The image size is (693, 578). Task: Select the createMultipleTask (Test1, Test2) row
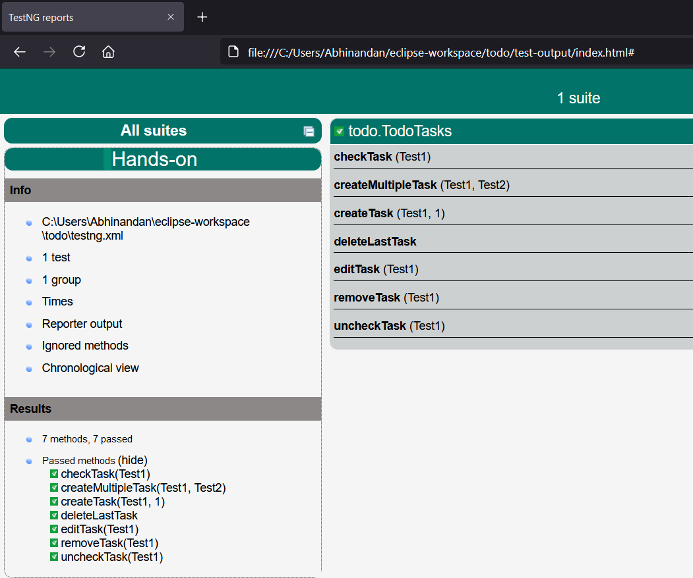513,185
